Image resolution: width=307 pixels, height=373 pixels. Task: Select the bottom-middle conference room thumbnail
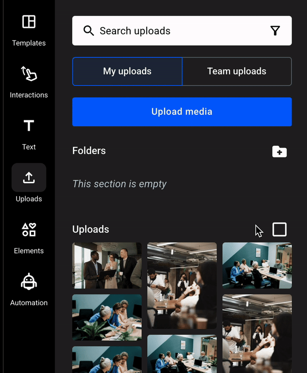182,354
